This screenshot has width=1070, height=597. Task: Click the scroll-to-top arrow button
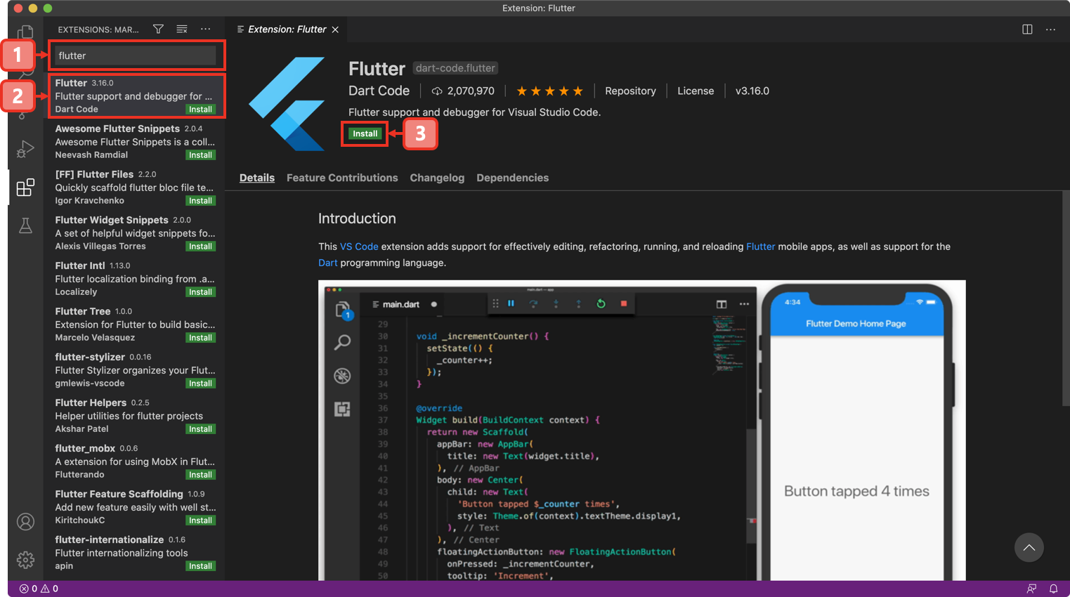pos(1029,547)
